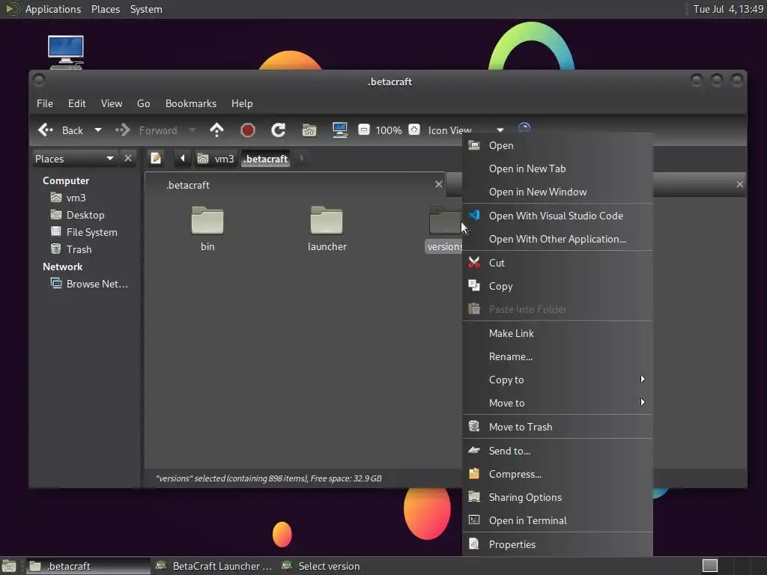Screen dimensions: 767x575
Task: Choose Open With Visual Studio Code
Action: [557, 216]
